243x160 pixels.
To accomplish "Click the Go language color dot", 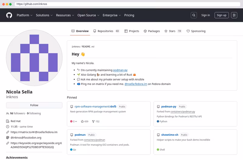I will pos(71,150).
